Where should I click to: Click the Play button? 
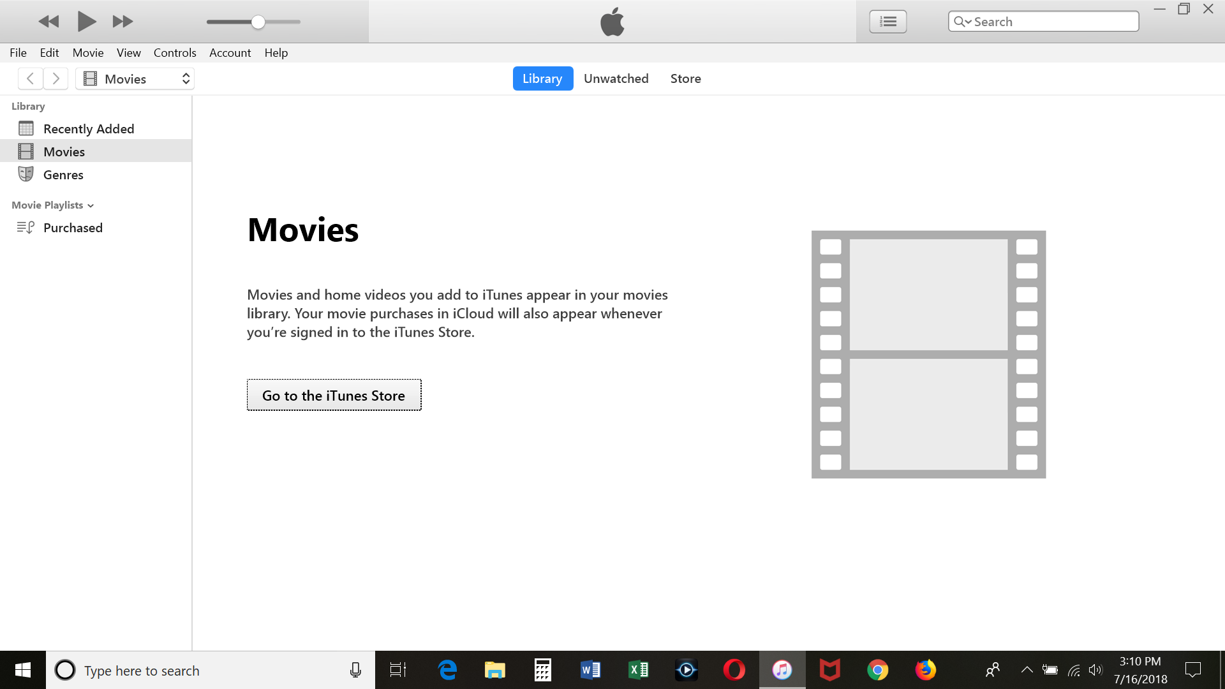pos(86,22)
